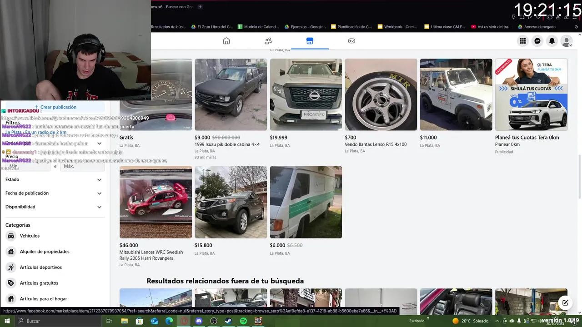The width and height of the screenshot is (582, 327).
Task: Click the edit pencil floating button
Action: click(565, 302)
